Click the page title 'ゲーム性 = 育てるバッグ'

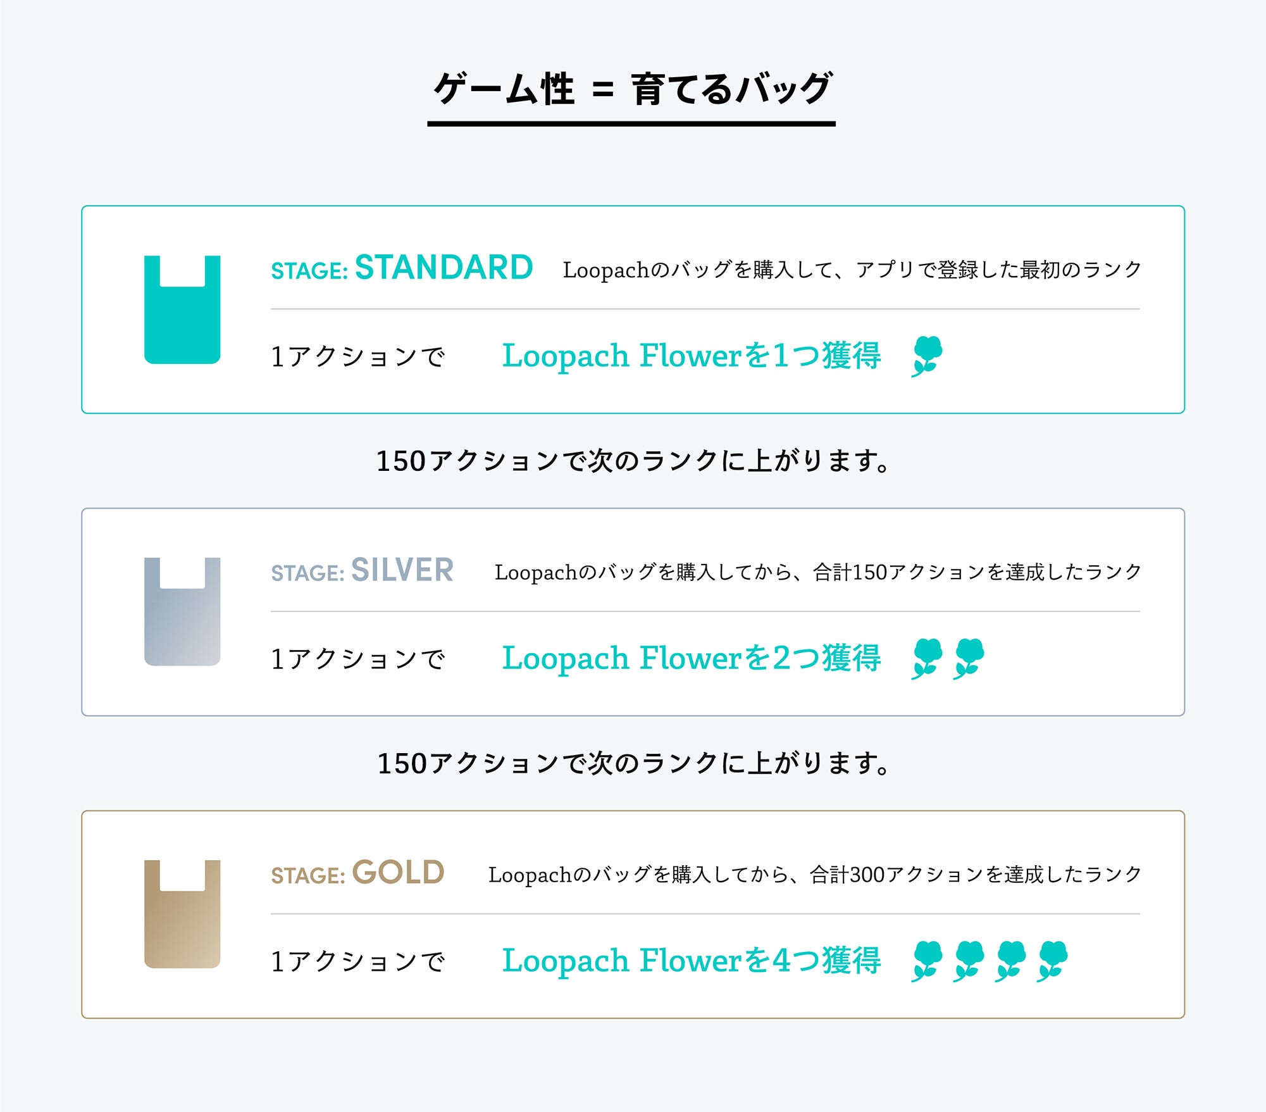[x=631, y=89]
